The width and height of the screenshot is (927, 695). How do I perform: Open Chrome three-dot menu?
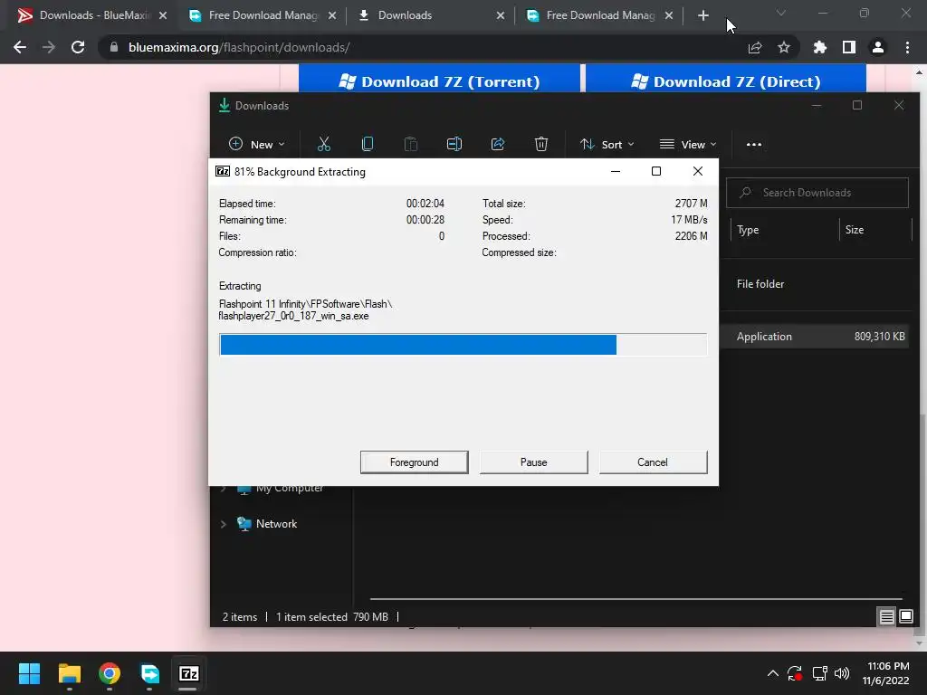point(907,47)
